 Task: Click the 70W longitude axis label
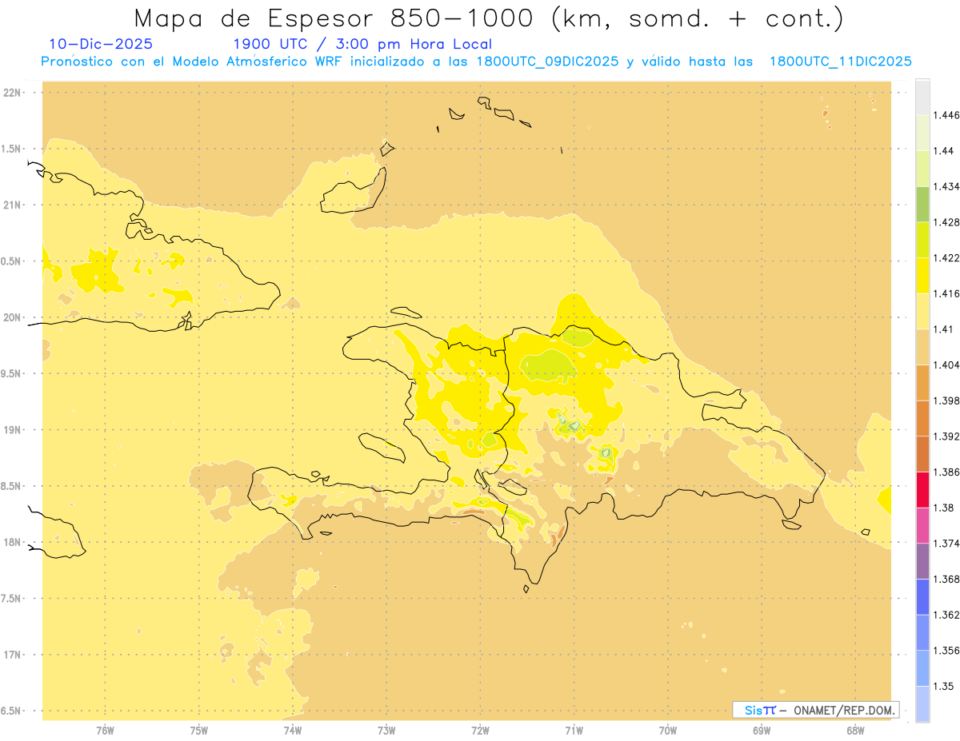pyautogui.click(x=668, y=730)
